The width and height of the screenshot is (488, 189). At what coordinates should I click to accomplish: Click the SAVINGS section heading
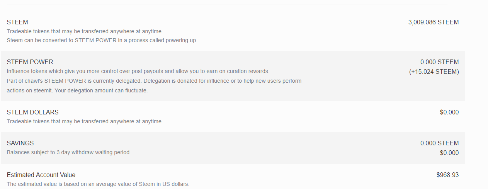click(20, 143)
